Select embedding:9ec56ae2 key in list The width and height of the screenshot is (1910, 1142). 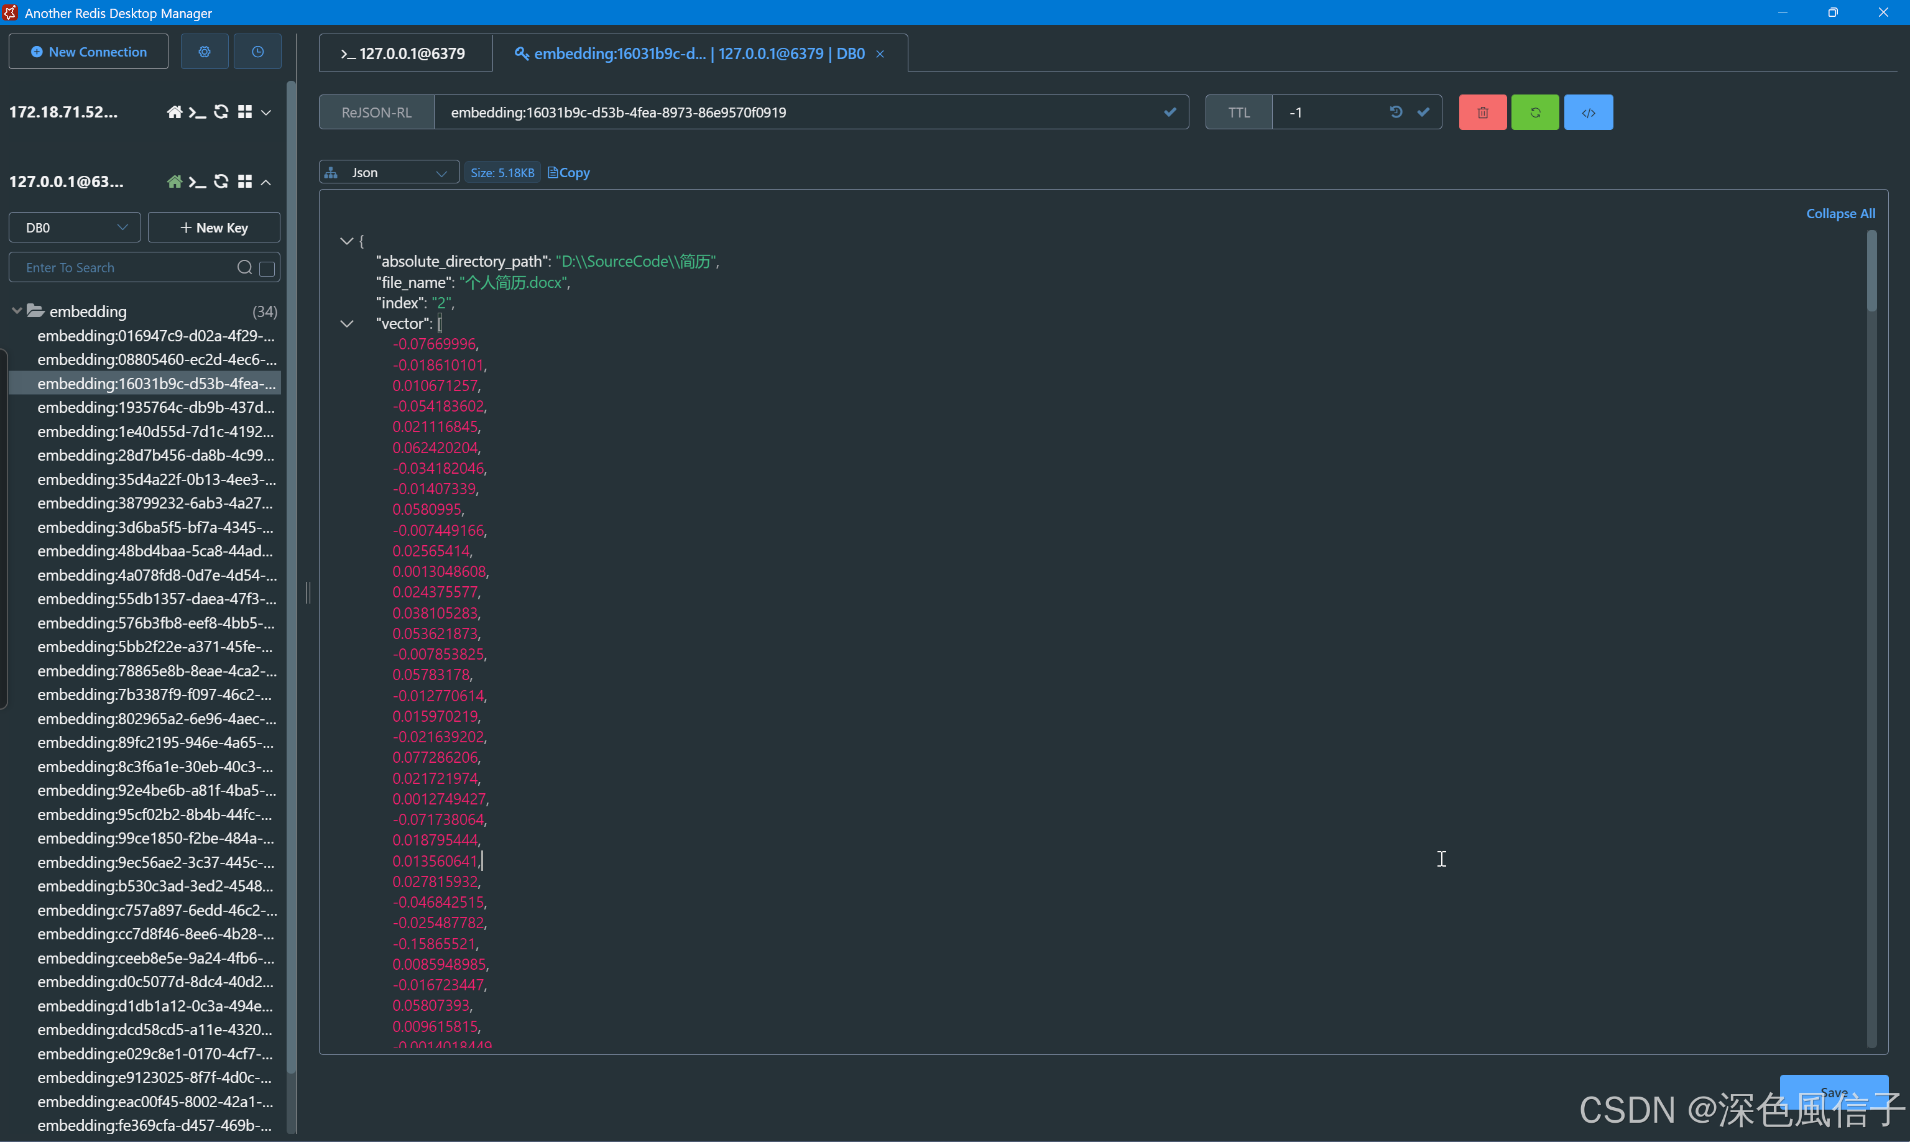pos(155,862)
